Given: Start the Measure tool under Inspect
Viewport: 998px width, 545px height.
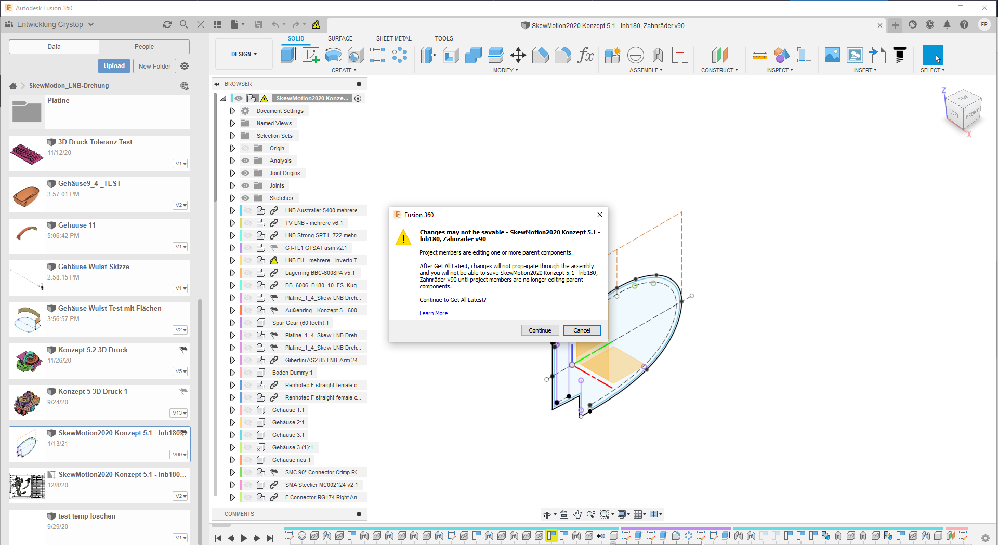Looking at the screenshot, I should 759,55.
